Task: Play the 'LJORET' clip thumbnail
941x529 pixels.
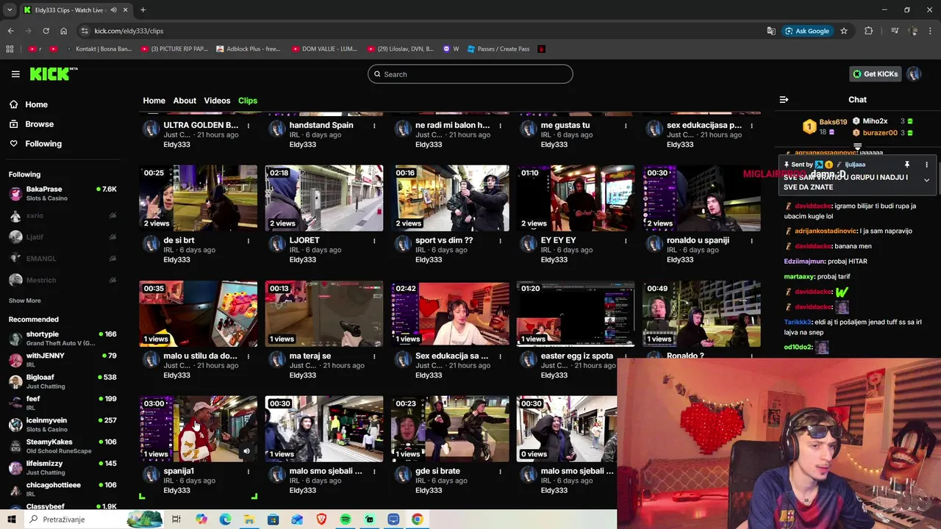Action: pyautogui.click(x=324, y=198)
